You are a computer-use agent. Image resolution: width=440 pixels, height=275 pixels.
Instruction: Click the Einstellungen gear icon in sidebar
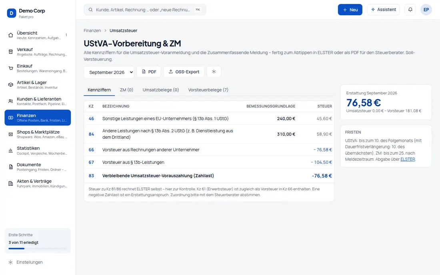click(11, 262)
